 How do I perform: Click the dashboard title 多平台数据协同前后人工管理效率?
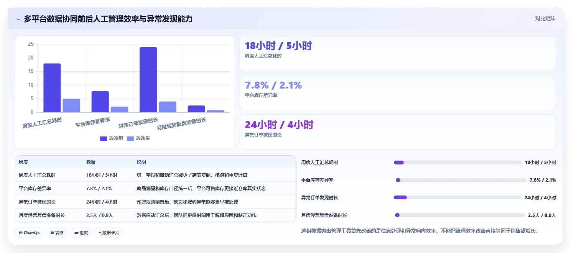tap(108, 19)
